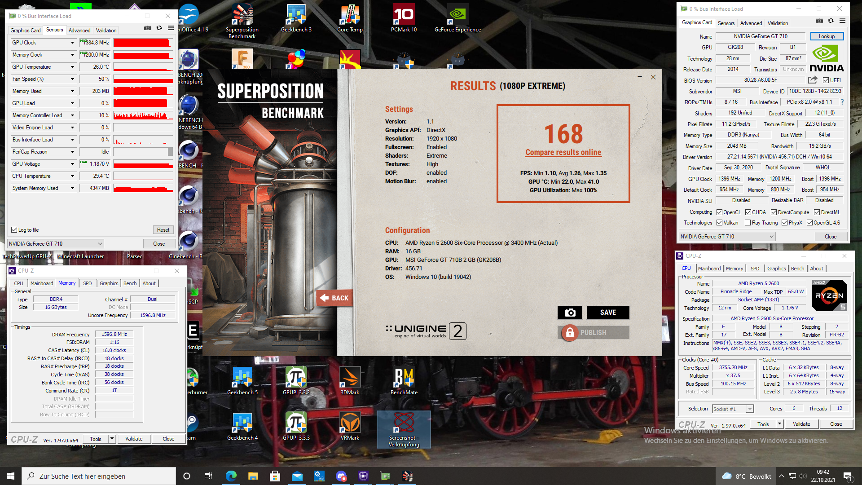Open PCMark 10 desktop icon
The height and width of the screenshot is (485, 862).
pyautogui.click(x=404, y=19)
